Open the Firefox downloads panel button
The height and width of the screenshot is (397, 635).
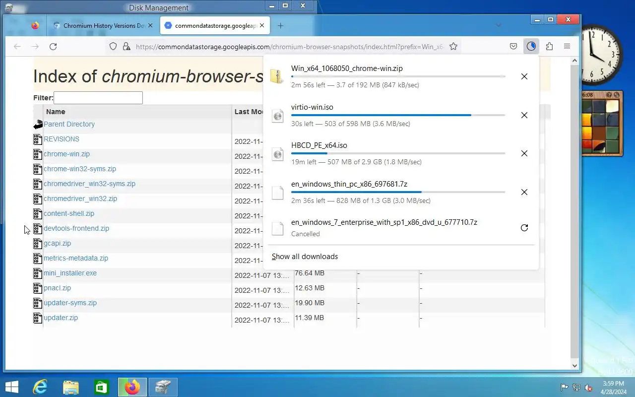pyautogui.click(x=531, y=46)
